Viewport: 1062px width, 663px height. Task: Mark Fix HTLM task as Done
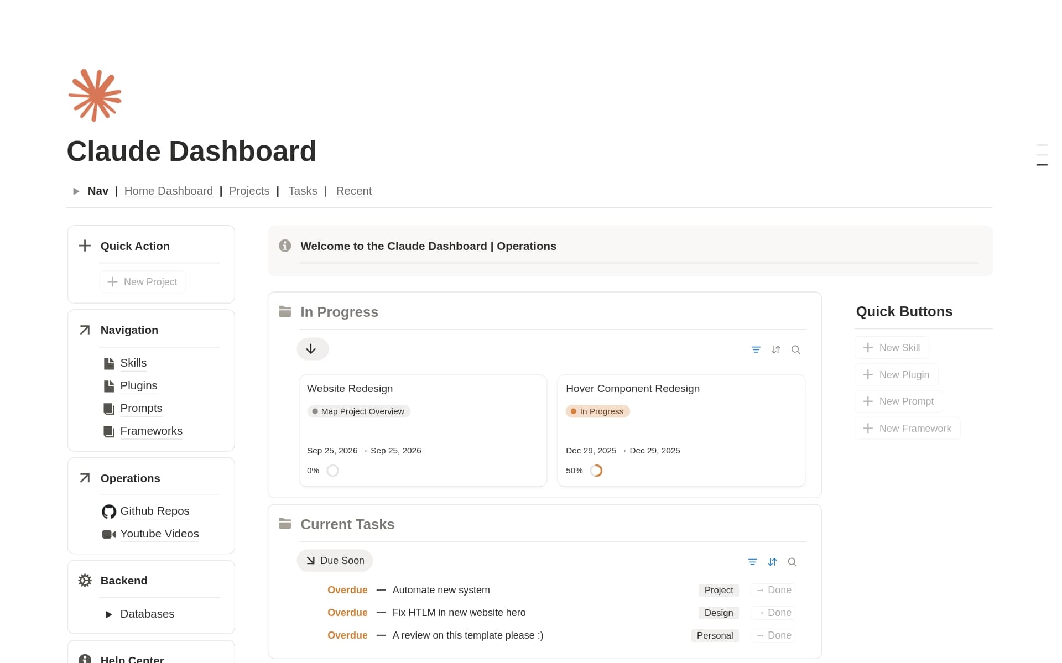[x=773, y=613]
